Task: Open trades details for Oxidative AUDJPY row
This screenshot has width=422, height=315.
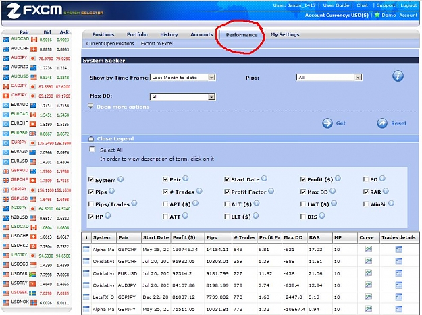Action: pos(399,285)
